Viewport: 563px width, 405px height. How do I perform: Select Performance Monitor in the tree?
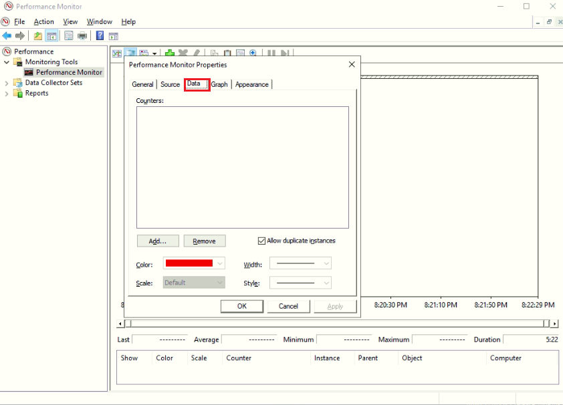click(69, 72)
